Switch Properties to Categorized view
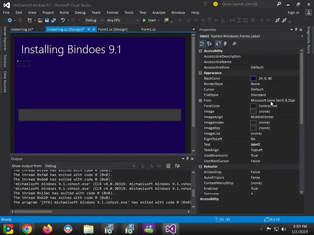 [202, 43]
